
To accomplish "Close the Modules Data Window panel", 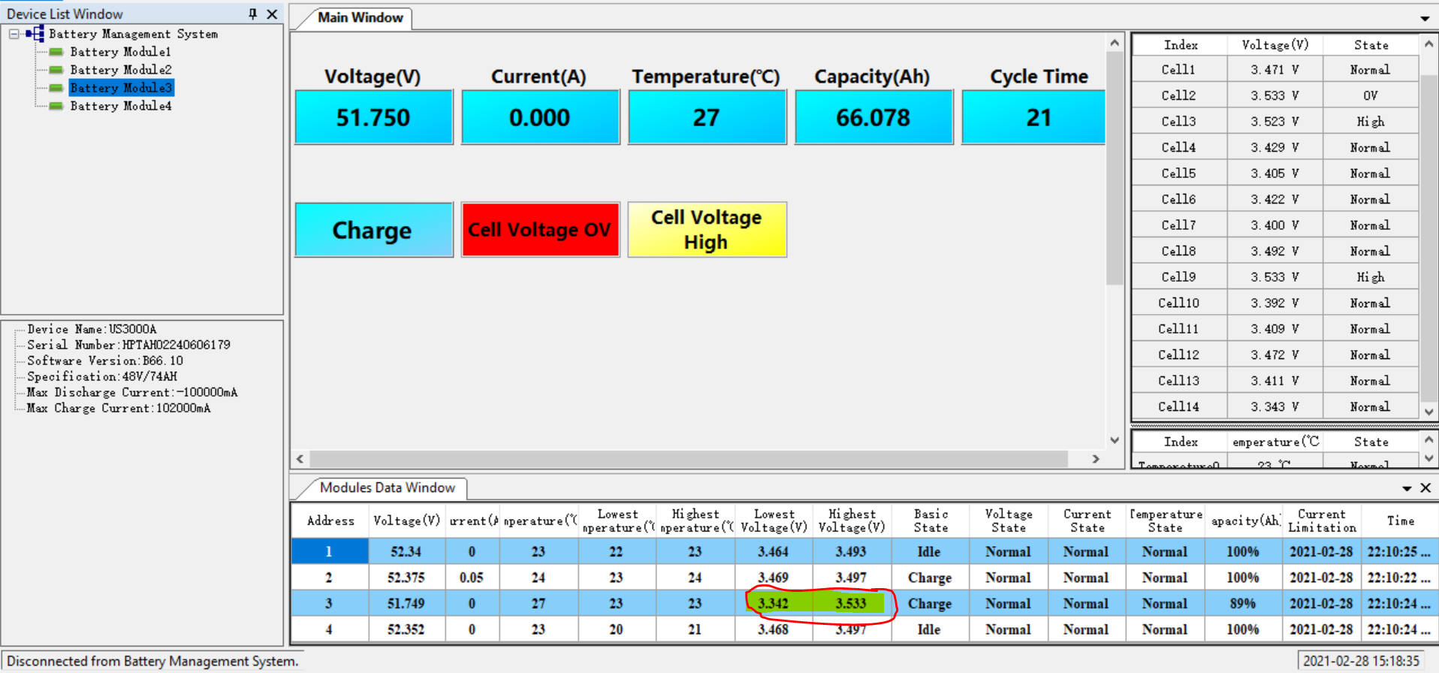I will click(x=1425, y=488).
